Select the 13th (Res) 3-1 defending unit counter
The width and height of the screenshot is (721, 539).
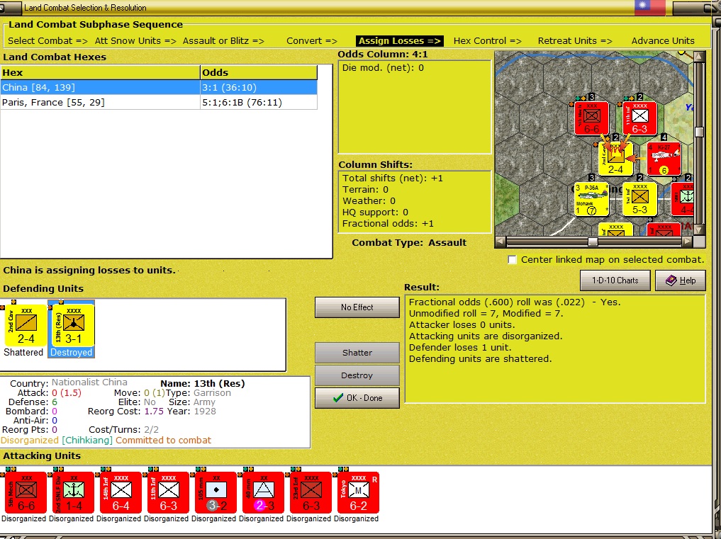point(73,325)
